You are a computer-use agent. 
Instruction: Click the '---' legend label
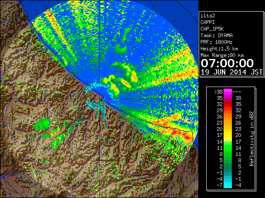pos(237,92)
